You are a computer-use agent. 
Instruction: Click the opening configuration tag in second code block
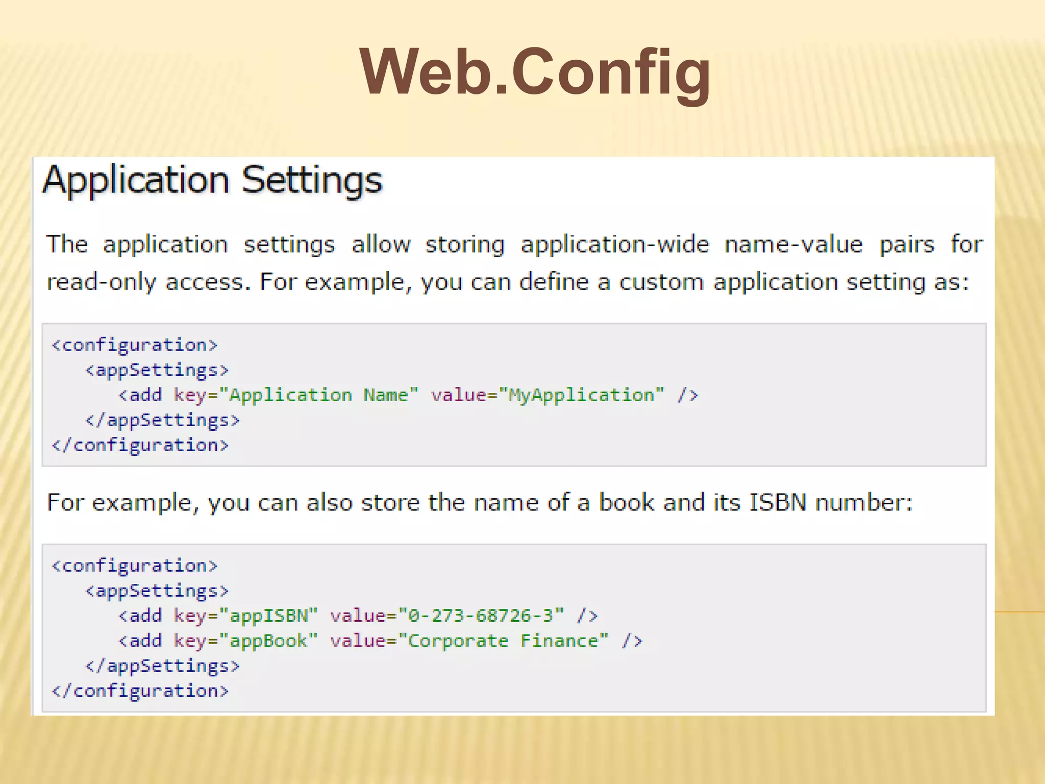pos(135,566)
